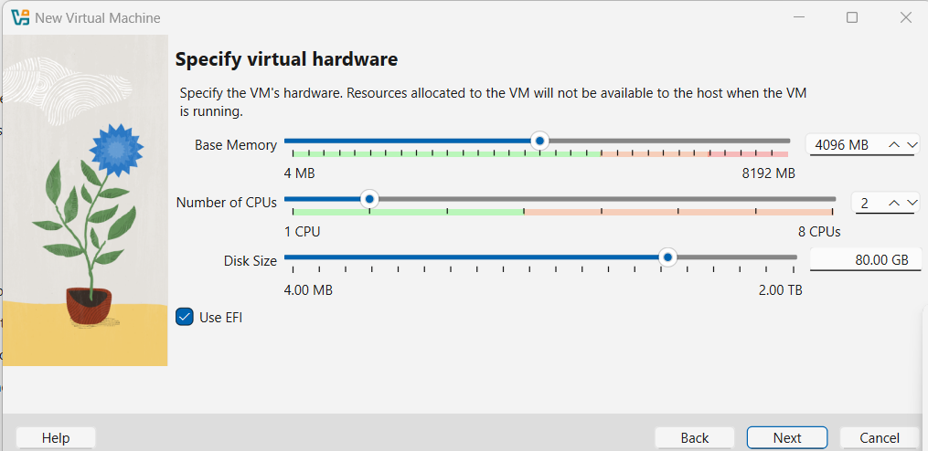Click the Disk Size slider handle
The height and width of the screenshot is (451, 928).
coord(668,257)
